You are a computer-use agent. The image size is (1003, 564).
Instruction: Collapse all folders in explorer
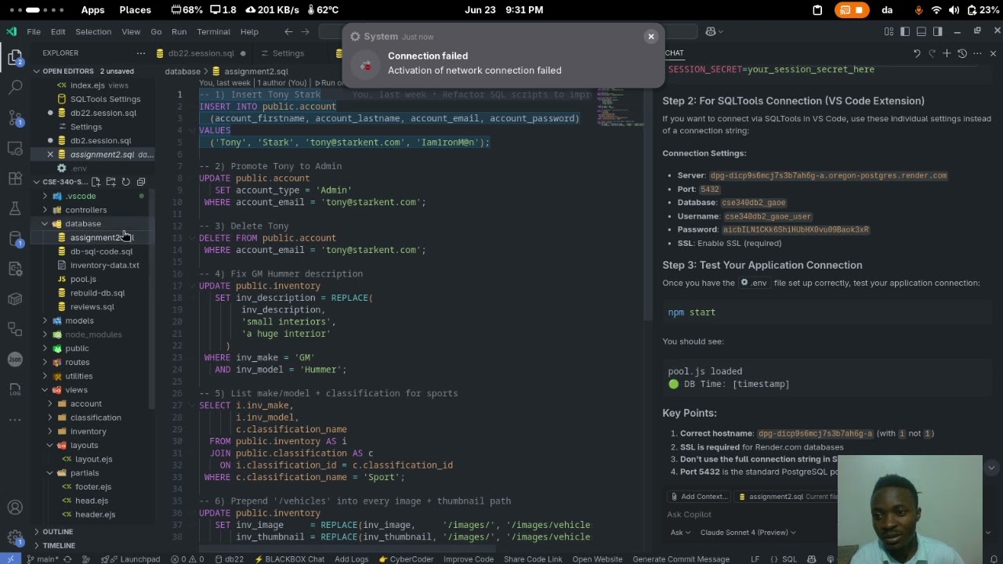coord(141,182)
